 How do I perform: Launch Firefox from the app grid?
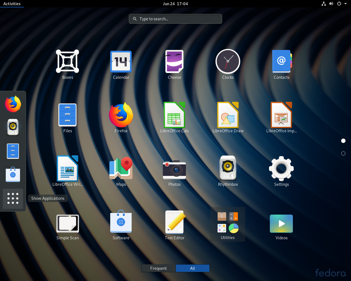coord(121,118)
